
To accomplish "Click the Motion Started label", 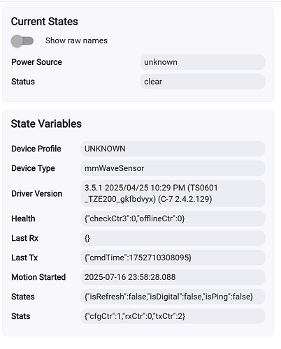I will [x=38, y=277].
